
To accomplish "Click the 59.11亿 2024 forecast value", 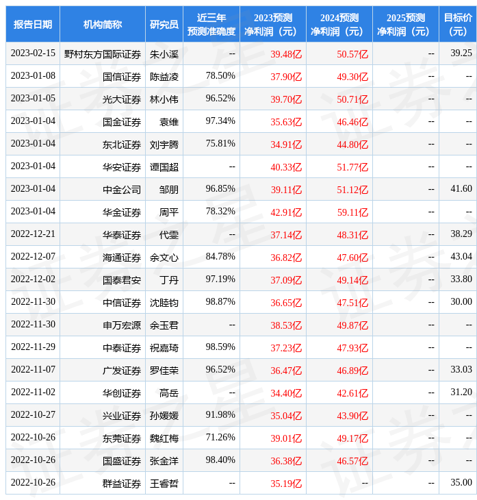I will point(352,212).
